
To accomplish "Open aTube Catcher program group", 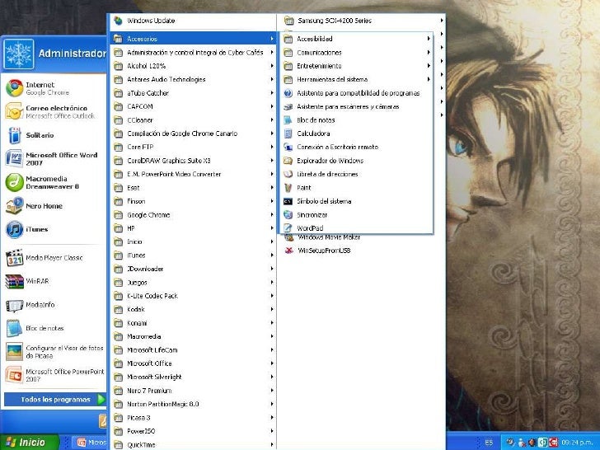I will (193, 93).
